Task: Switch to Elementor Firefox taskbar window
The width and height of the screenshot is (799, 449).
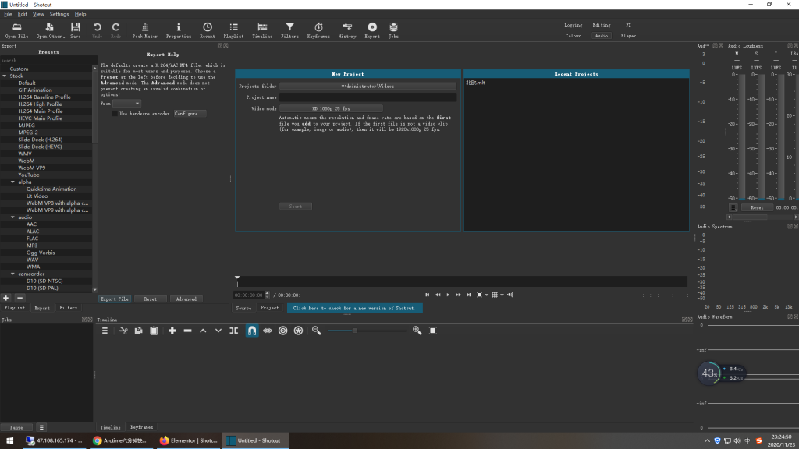Action: (x=189, y=440)
